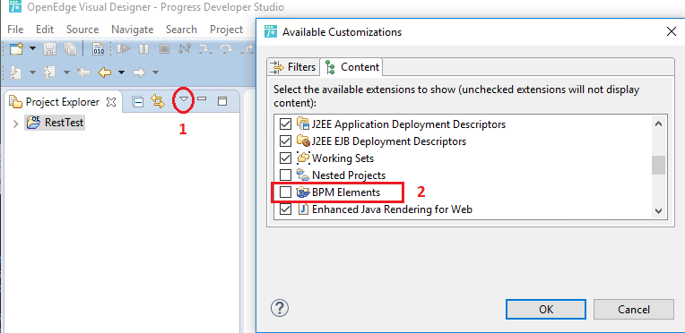
Task: Click the Forward navigation arrow icon
Action: click(x=138, y=72)
